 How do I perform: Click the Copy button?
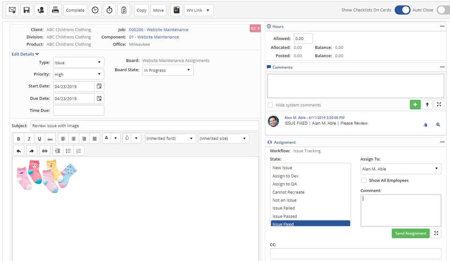point(141,10)
